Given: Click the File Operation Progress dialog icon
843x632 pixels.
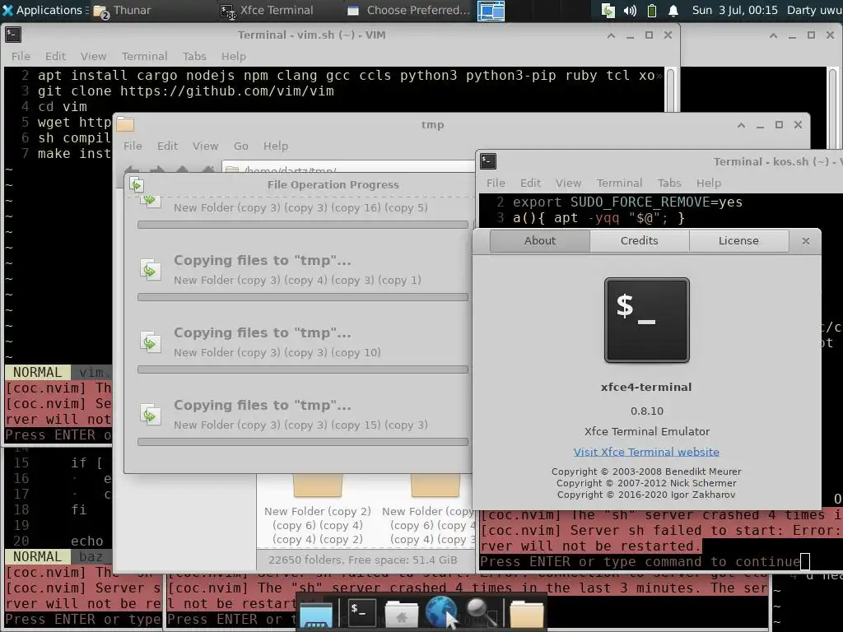Looking at the screenshot, I should (137, 185).
